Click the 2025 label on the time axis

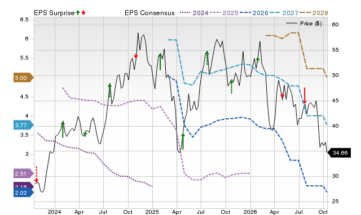tap(152, 212)
